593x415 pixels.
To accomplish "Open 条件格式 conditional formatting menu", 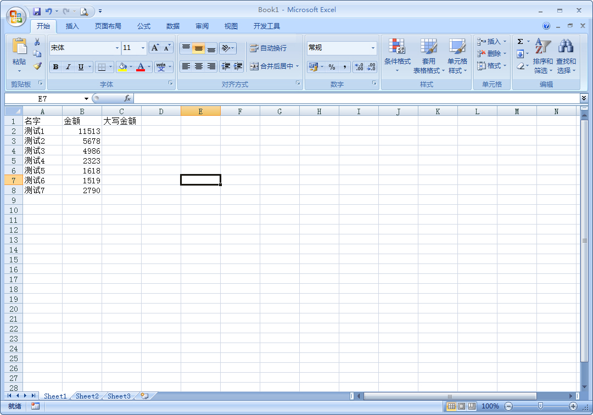I will coord(397,55).
